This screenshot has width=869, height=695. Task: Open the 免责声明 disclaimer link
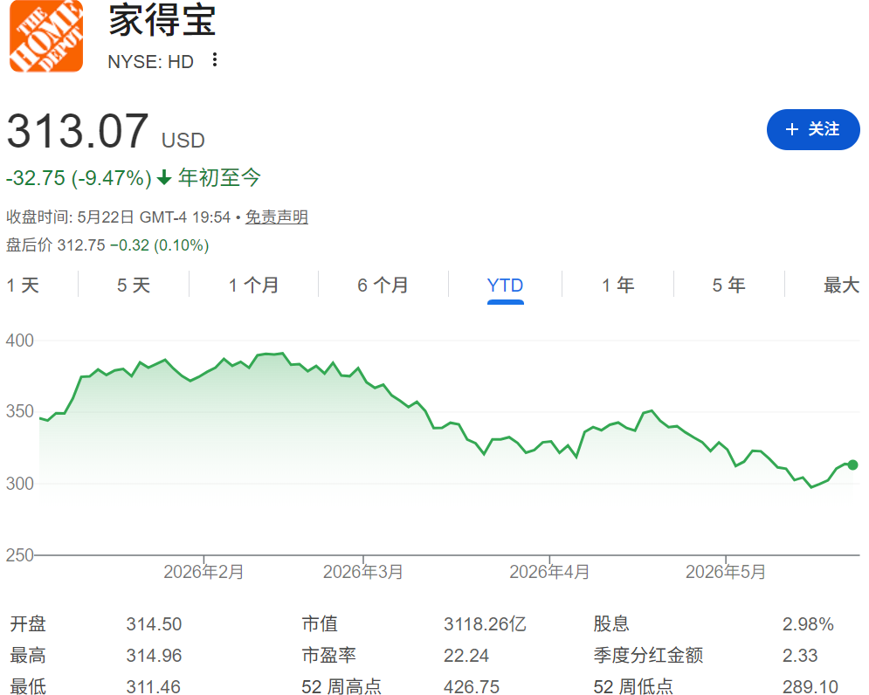pos(277,217)
